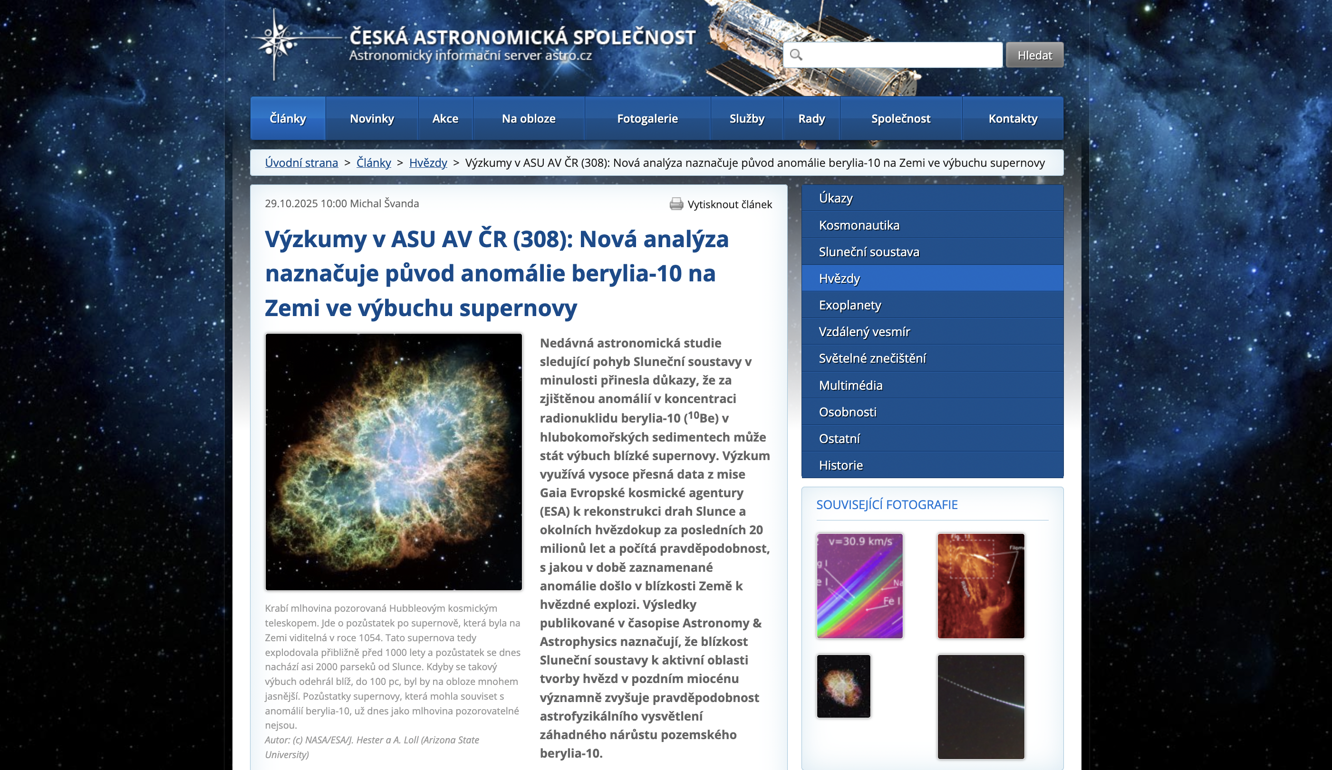Image resolution: width=1332 pixels, height=770 pixels.
Task: Enlarge the main Crab Nebula article image
Action: pyautogui.click(x=393, y=462)
